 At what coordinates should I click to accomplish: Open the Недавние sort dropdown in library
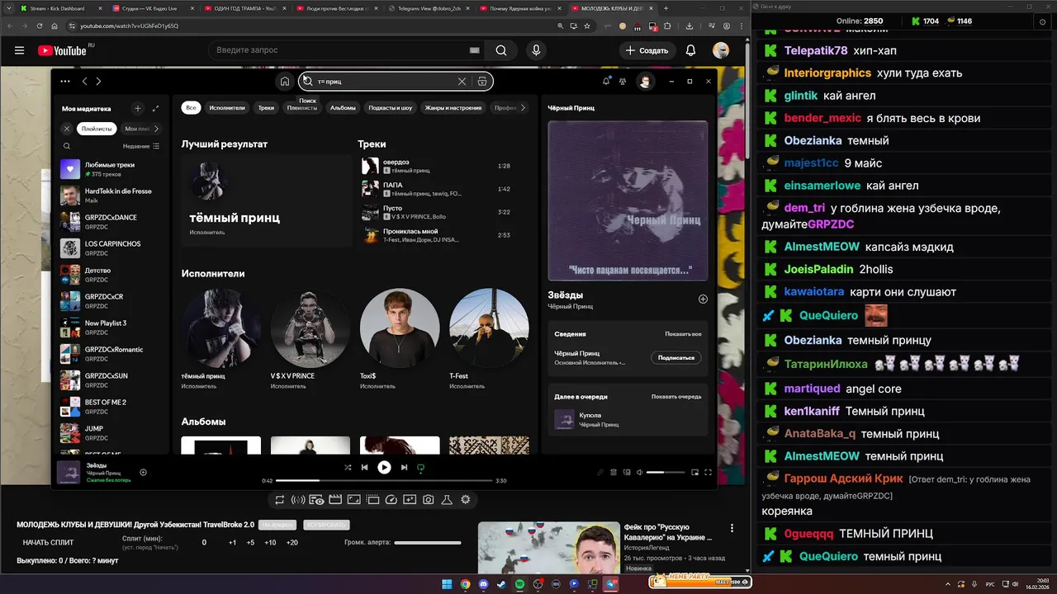point(141,146)
